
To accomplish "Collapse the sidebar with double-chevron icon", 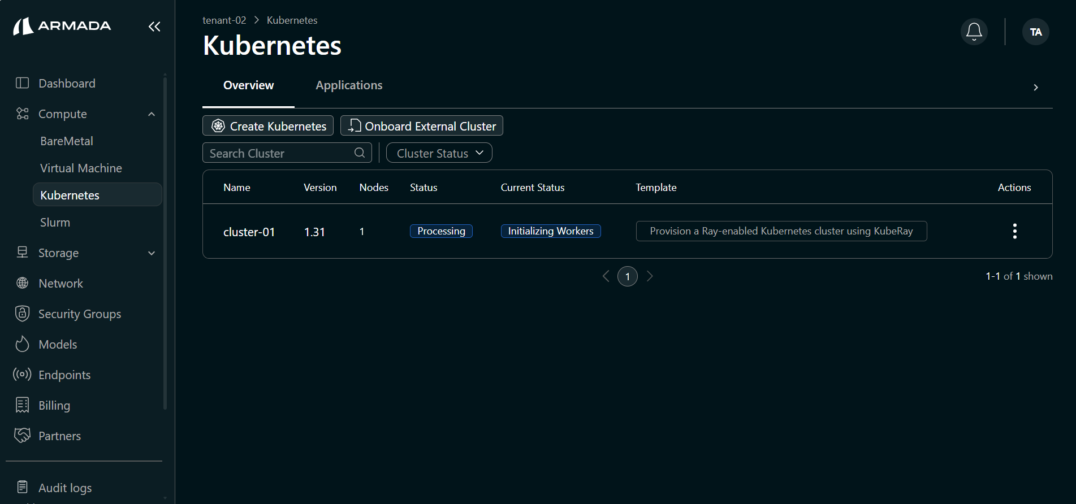I will click(x=154, y=27).
